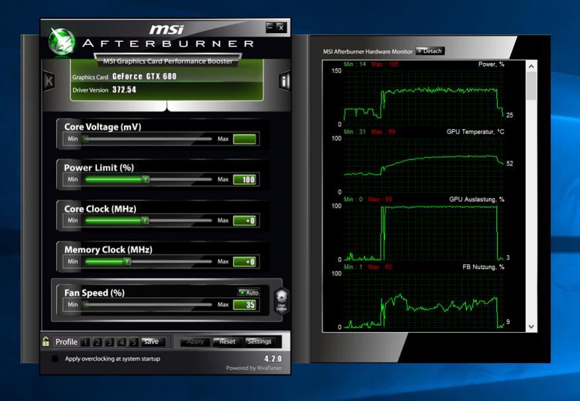Click the driver version 372.54 text
This screenshot has height=401, width=580.
[x=124, y=90]
